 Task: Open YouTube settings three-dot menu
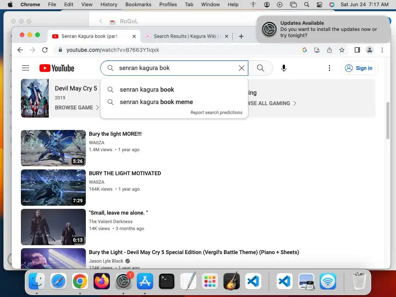[329, 68]
